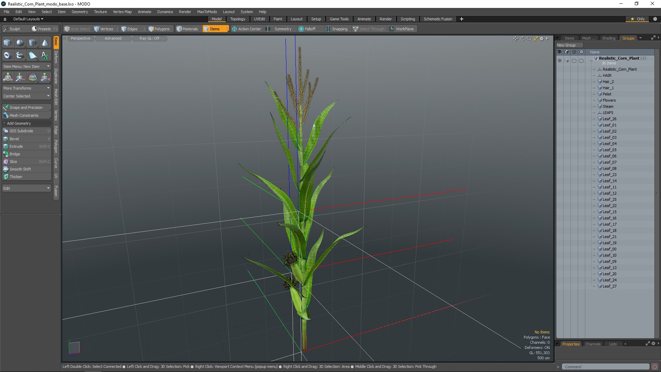Open the Render menu
661x372 pixels.
(185, 12)
